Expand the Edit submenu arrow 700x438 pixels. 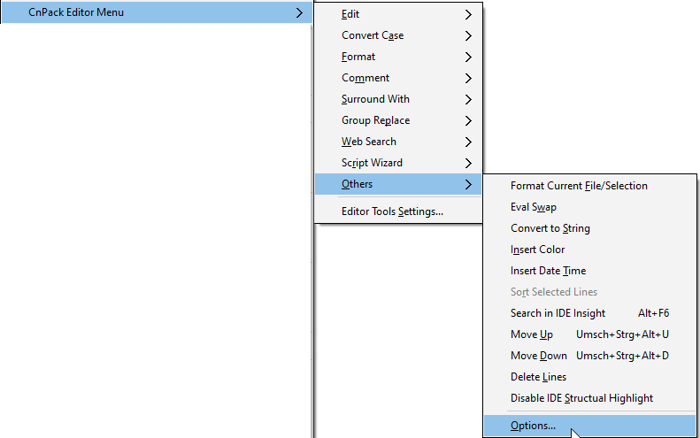[468, 15]
